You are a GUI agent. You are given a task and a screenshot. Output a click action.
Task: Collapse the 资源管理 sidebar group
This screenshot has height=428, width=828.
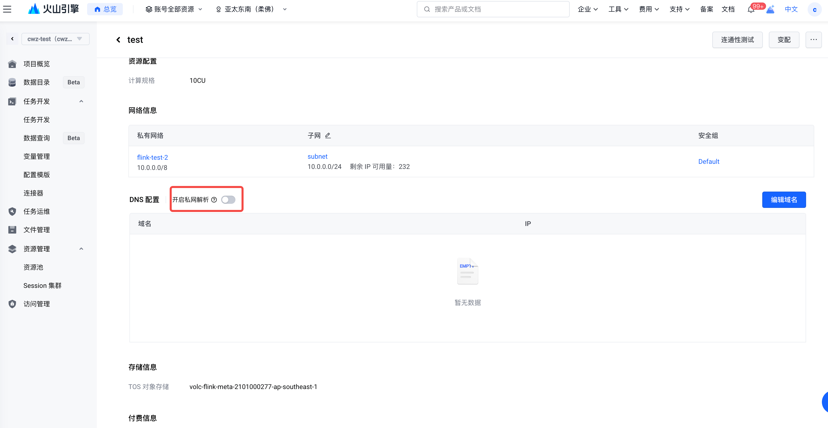coord(81,249)
